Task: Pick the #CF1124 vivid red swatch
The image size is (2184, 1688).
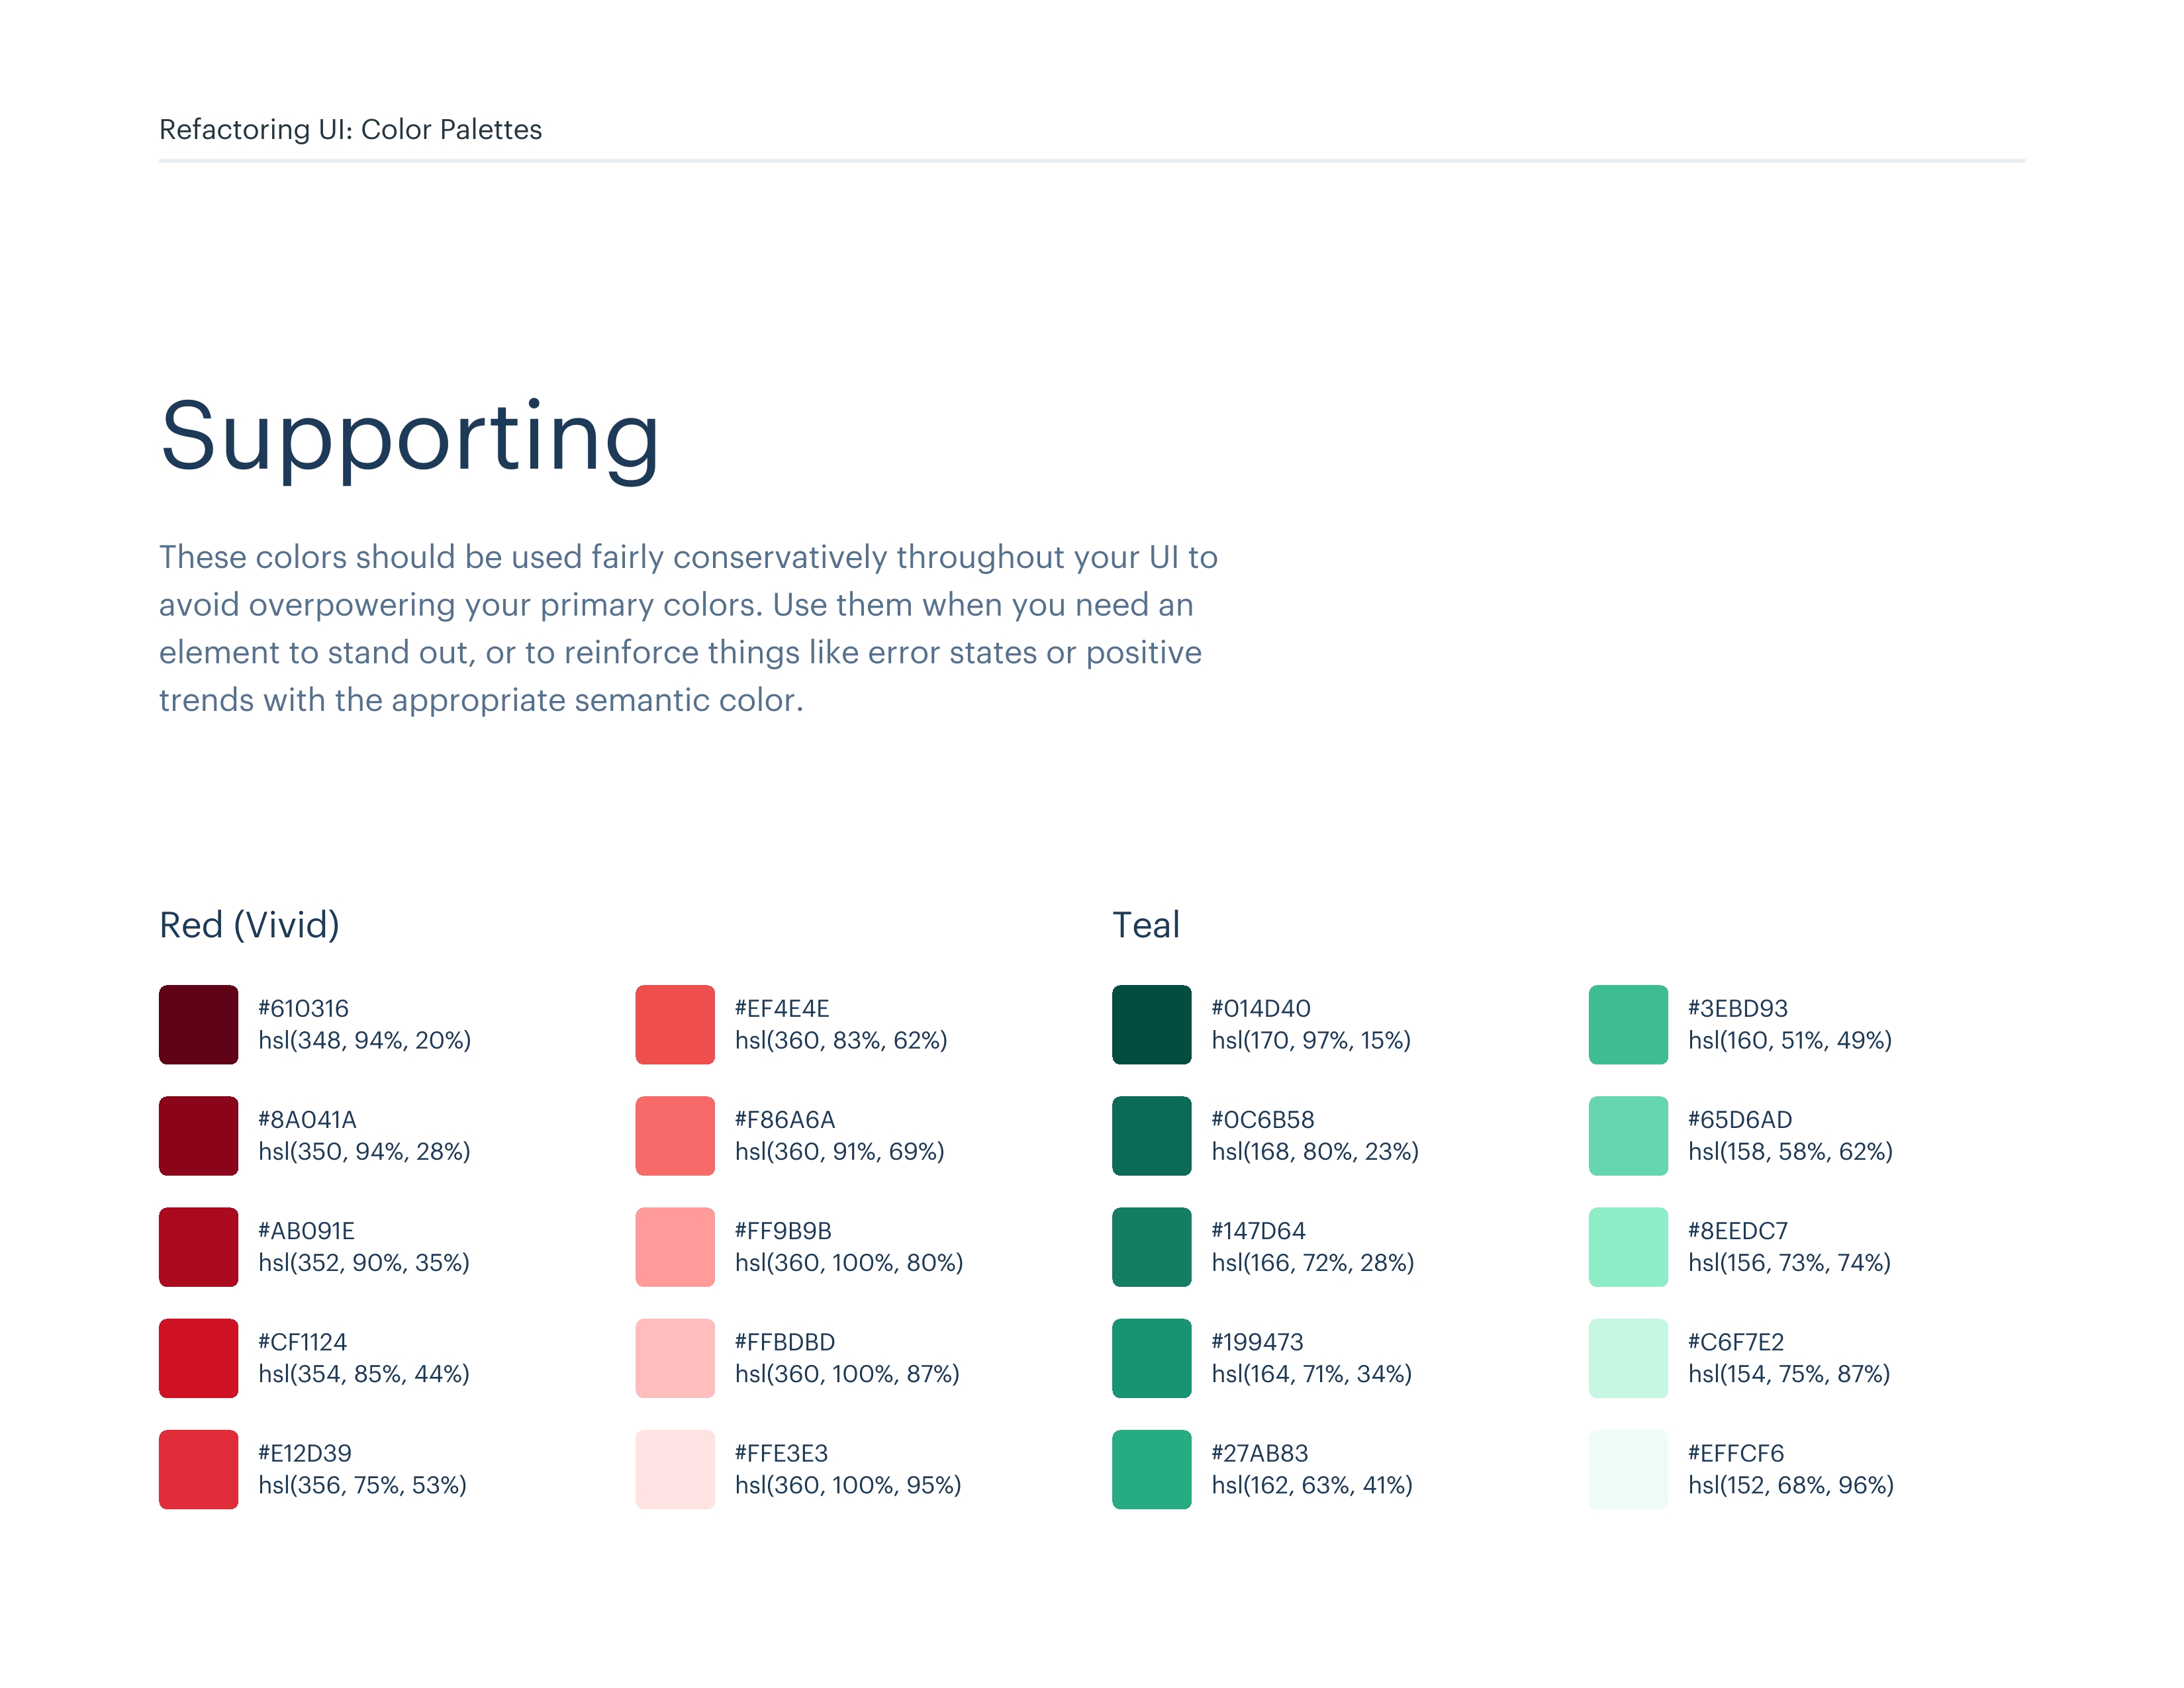Action: click(x=198, y=1357)
